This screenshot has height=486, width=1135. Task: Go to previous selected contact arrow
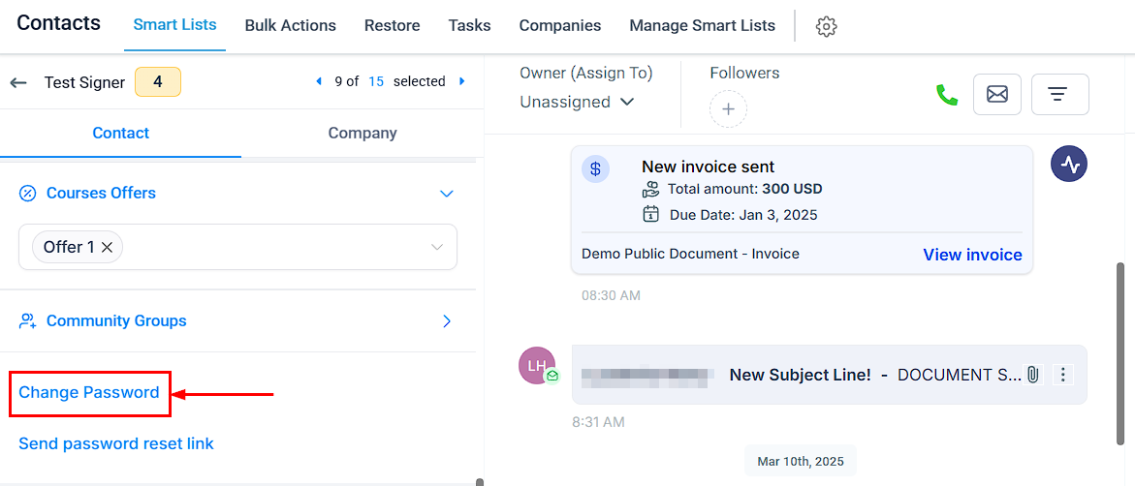319,81
